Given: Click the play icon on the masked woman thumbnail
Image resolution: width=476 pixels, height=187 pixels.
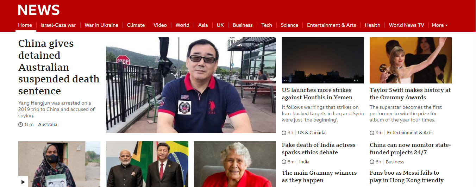Looking at the screenshot, I should pyautogui.click(x=23, y=182).
